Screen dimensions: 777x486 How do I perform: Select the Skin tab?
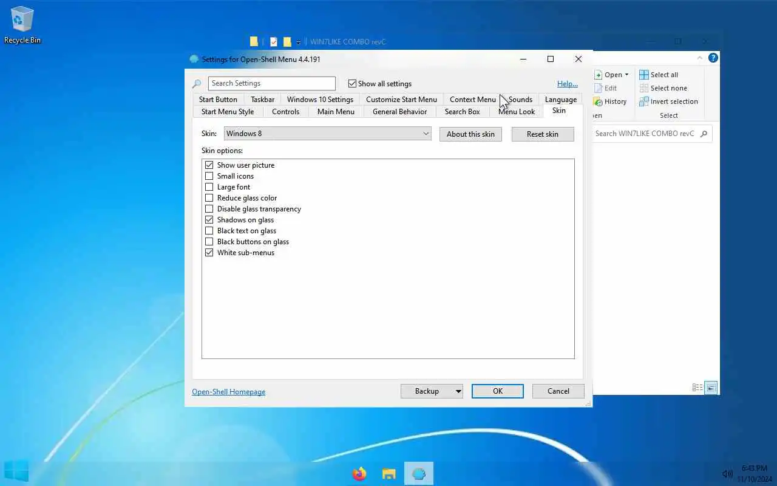[559, 111]
